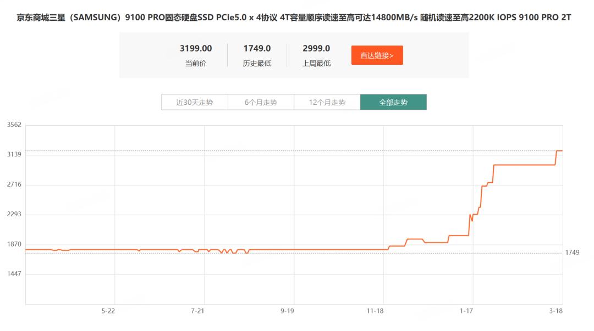
Task: Click the 上周最低 price 2999.0 value
Action: pos(316,49)
